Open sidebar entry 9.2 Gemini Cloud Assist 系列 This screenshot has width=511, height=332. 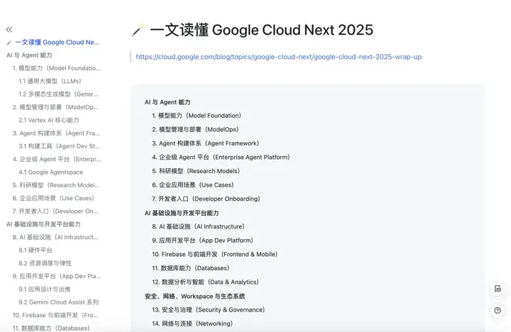point(59,302)
